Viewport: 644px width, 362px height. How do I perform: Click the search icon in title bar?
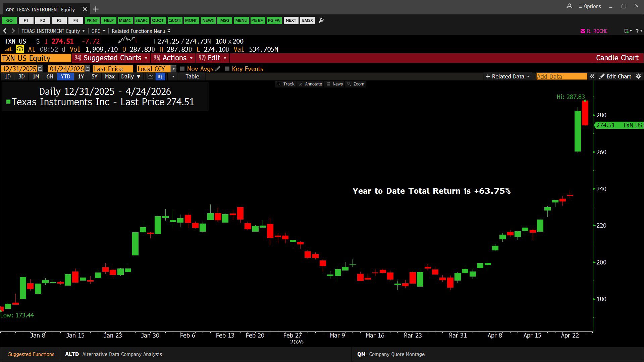569,6
